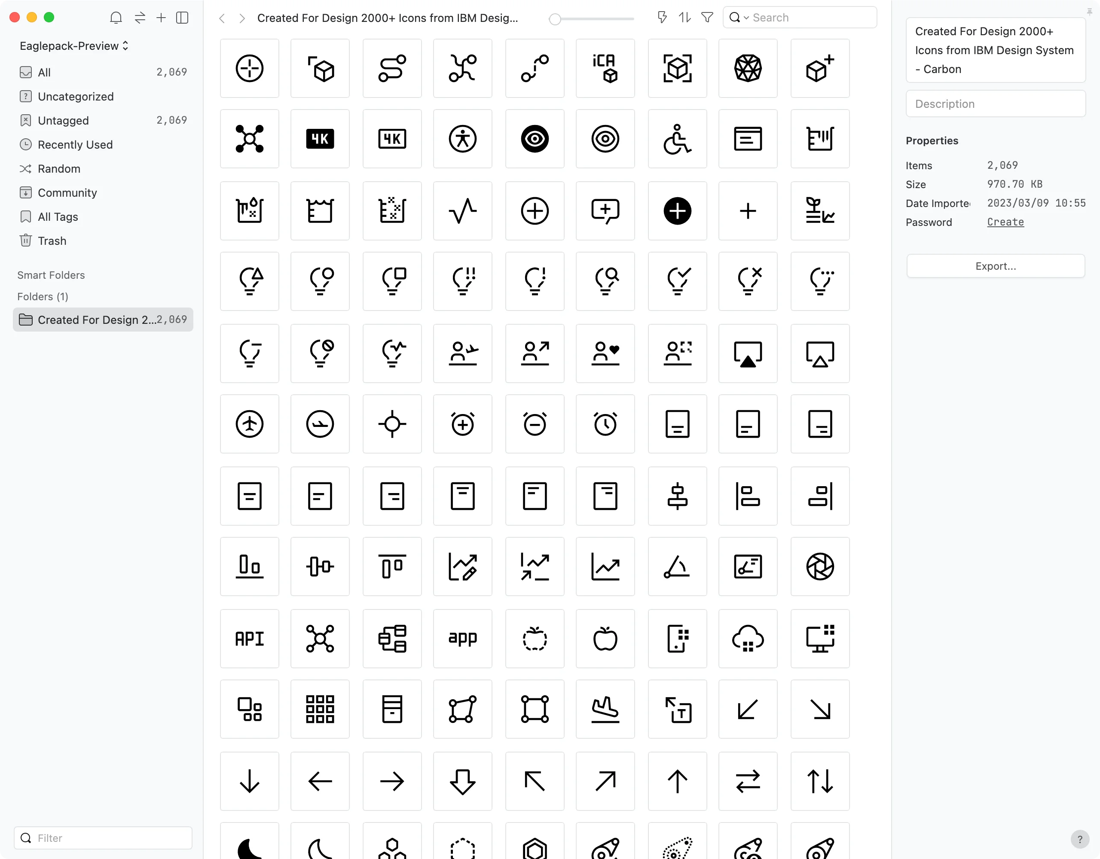Click the plus icon to add new item
This screenshot has height=859, width=1100.
point(161,18)
